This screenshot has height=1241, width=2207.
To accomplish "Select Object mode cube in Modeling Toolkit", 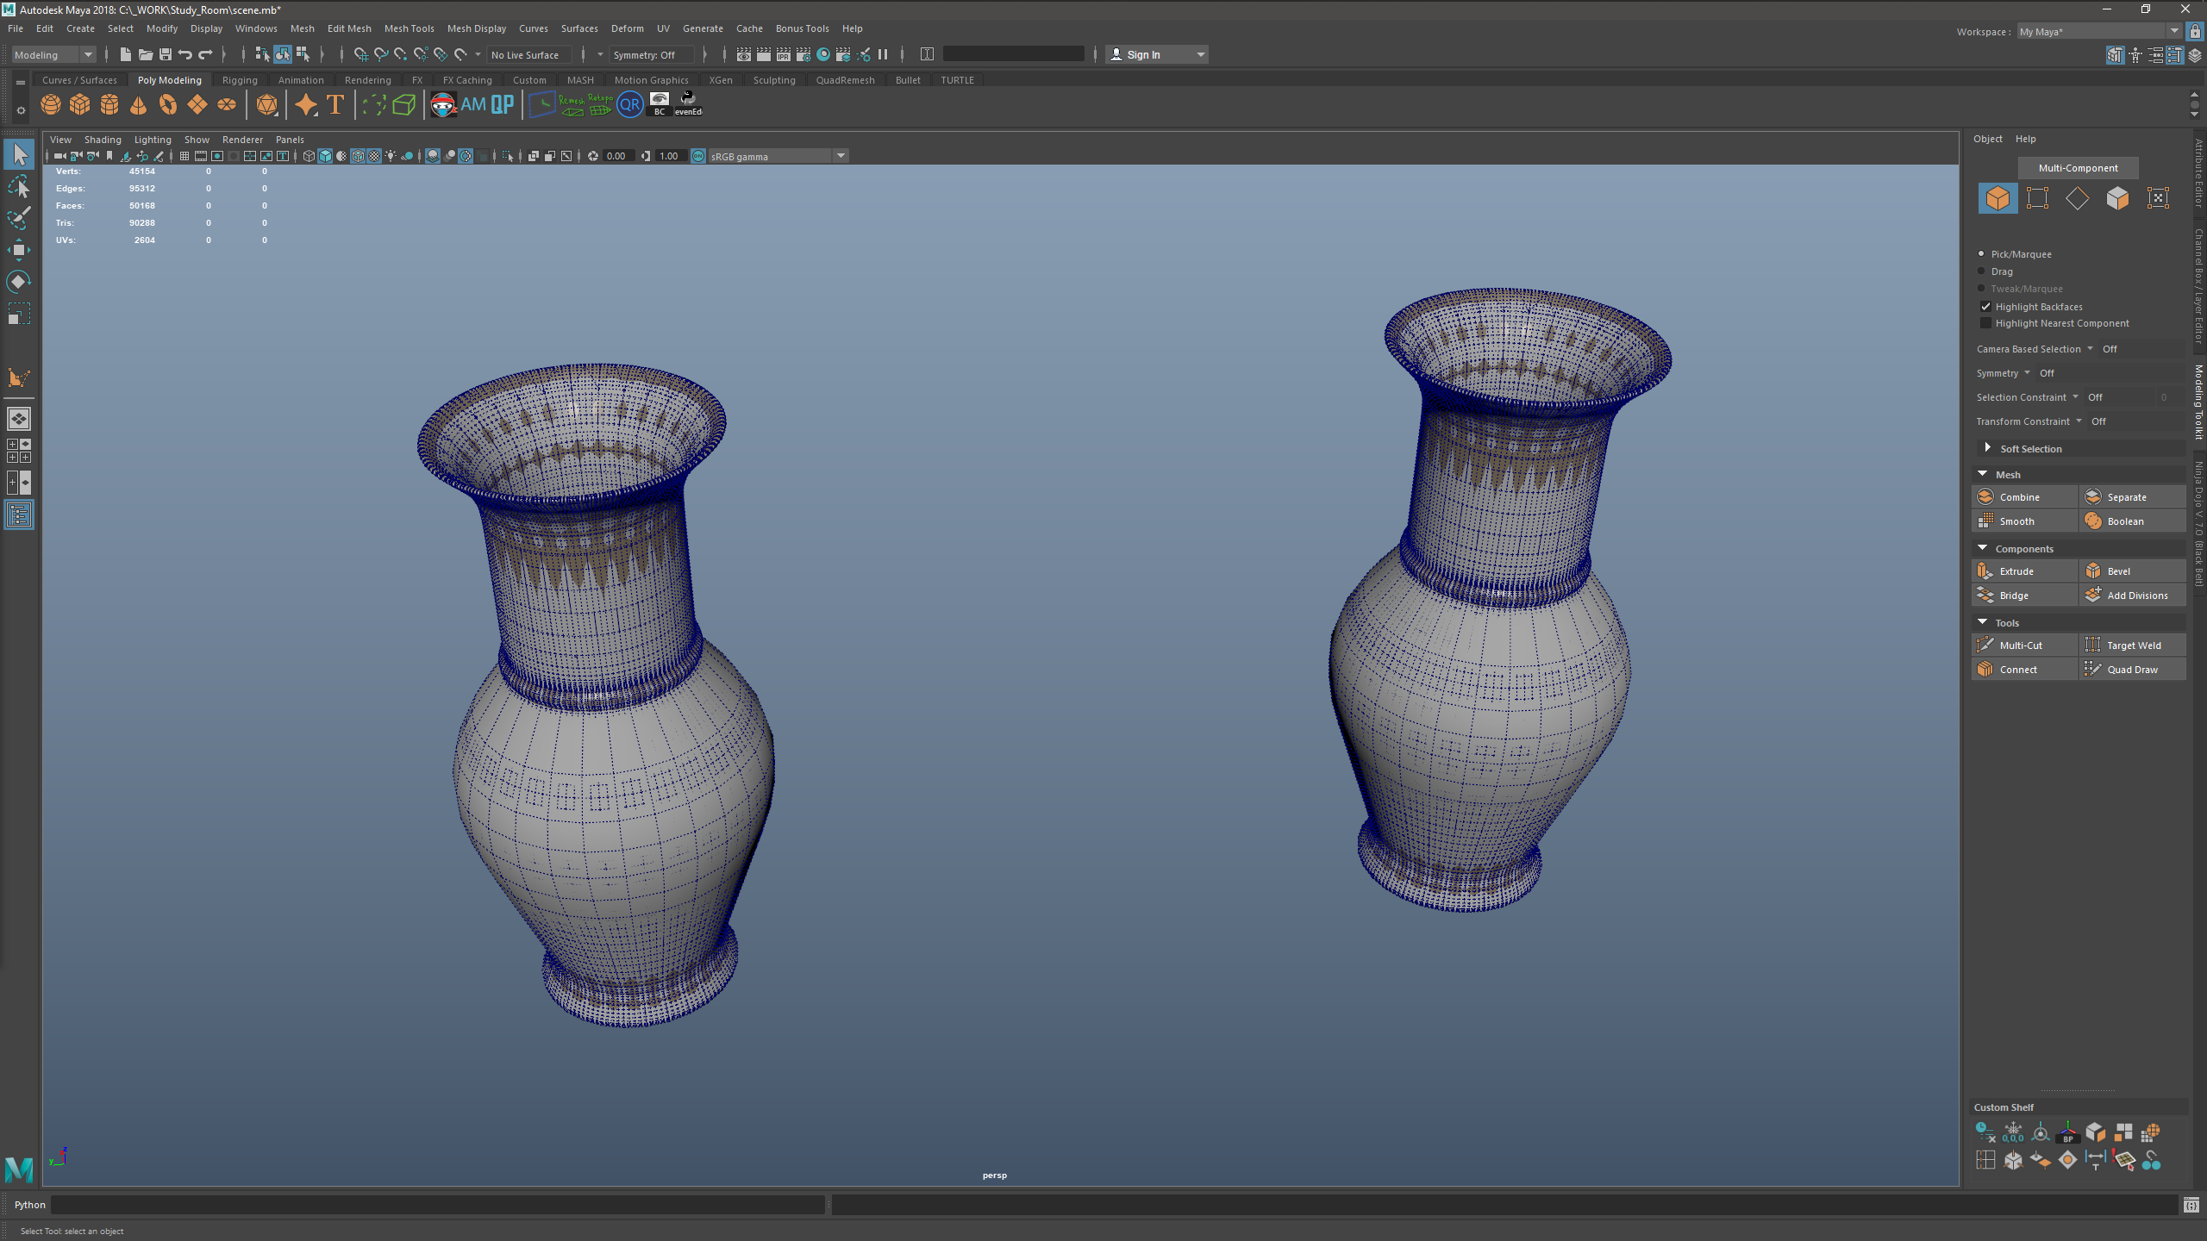I will 1998,198.
